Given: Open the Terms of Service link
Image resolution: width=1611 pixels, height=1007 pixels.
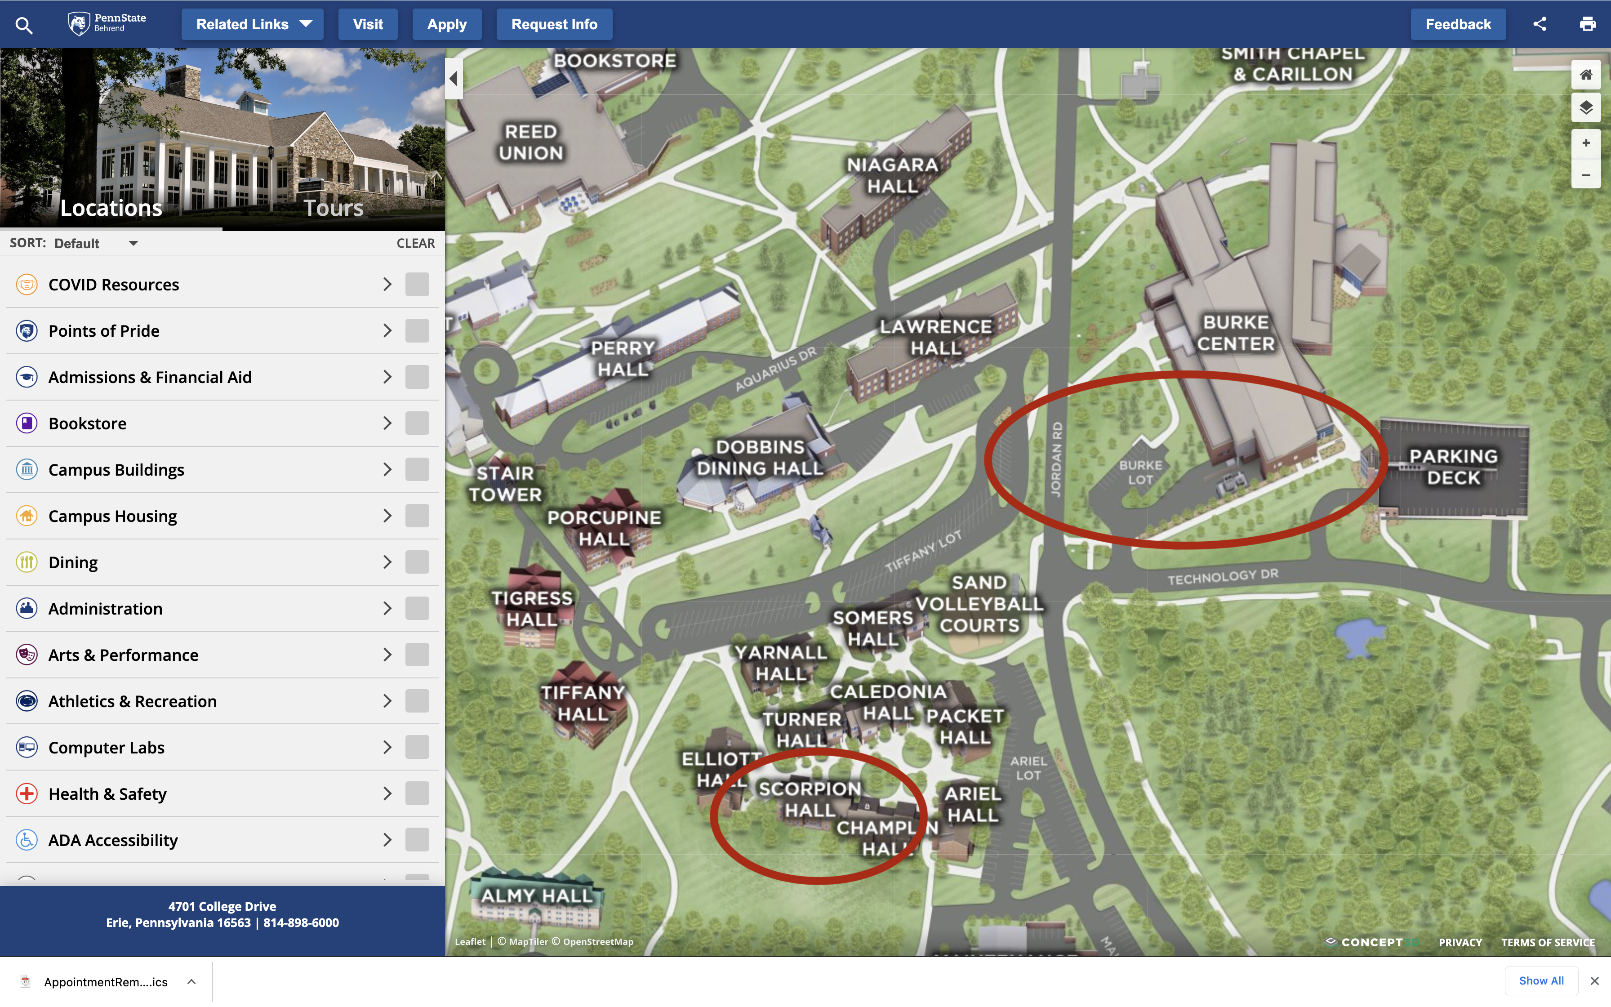Looking at the screenshot, I should pyautogui.click(x=1548, y=942).
